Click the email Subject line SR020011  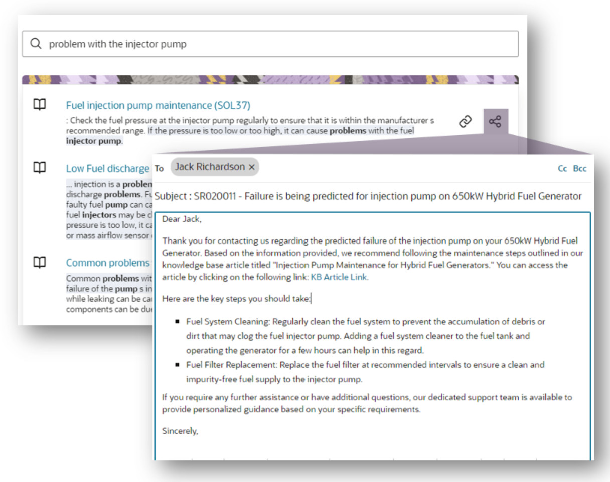pos(368,196)
